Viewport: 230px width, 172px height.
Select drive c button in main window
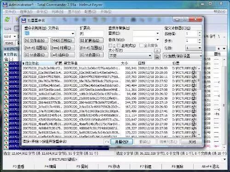pyautogui.click(x=8, y=28)
